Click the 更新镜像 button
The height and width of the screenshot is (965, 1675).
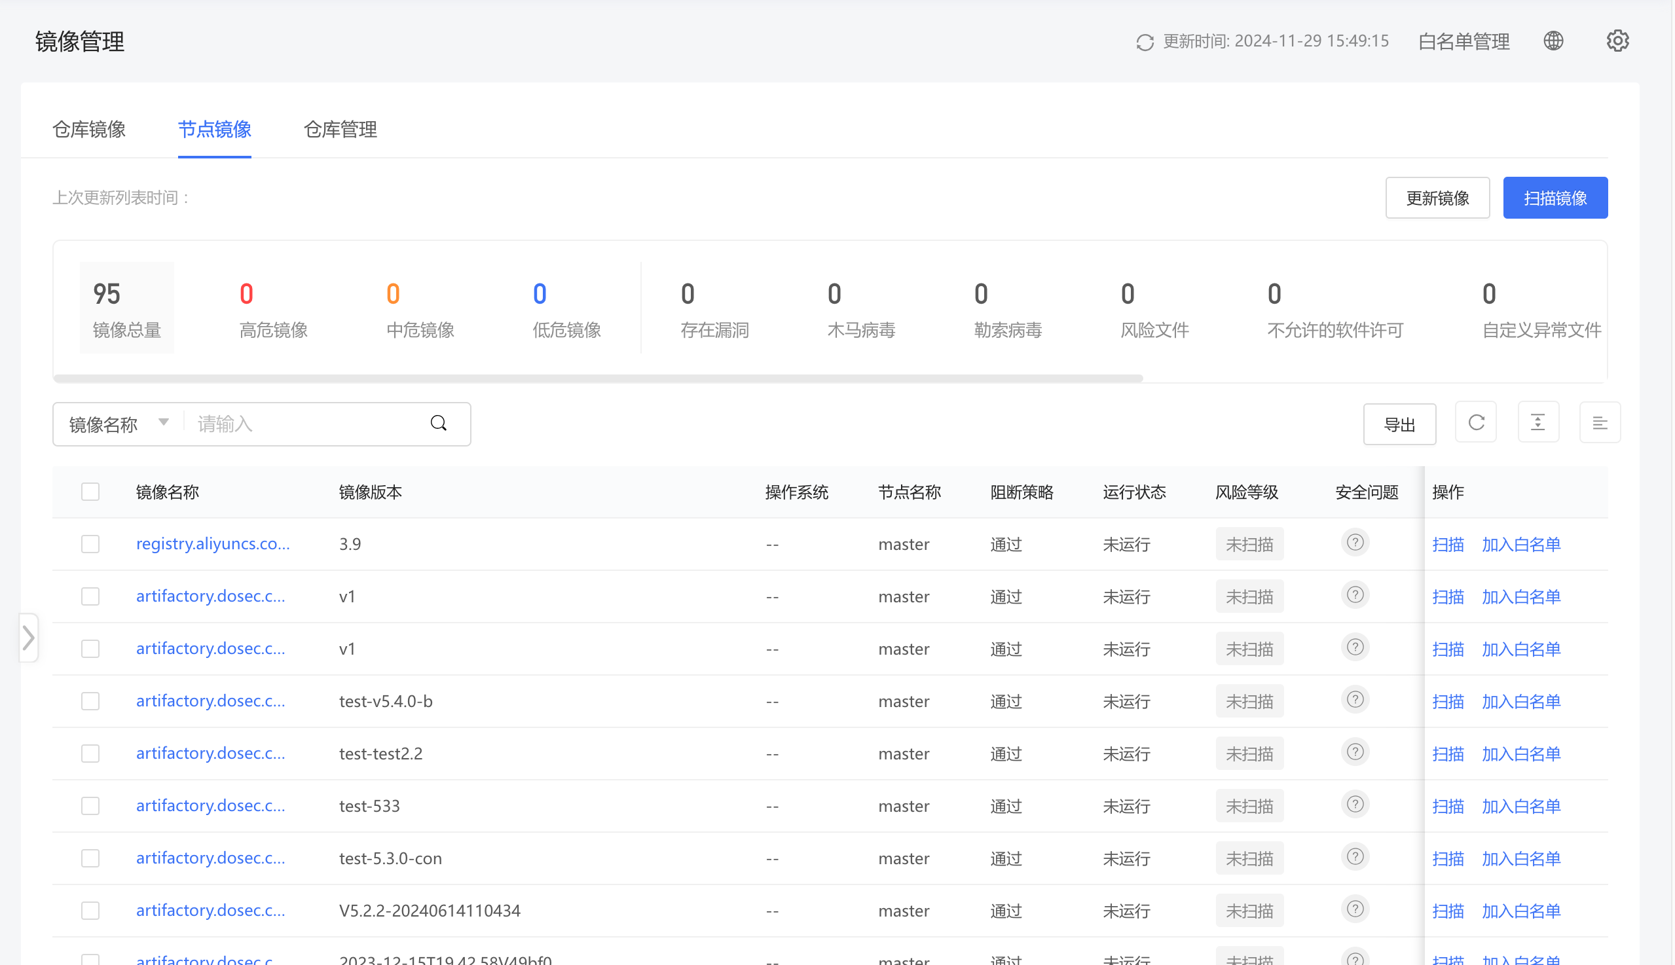click(x=1437, y=198)
